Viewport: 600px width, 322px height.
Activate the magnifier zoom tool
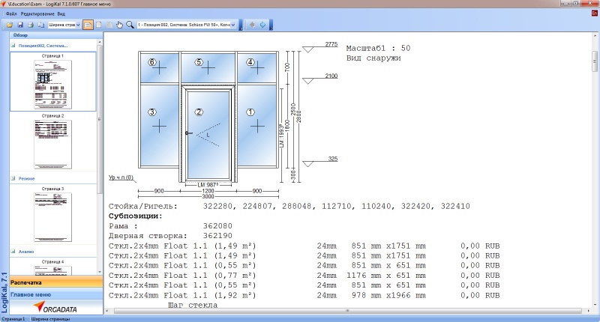coord(130,25)
